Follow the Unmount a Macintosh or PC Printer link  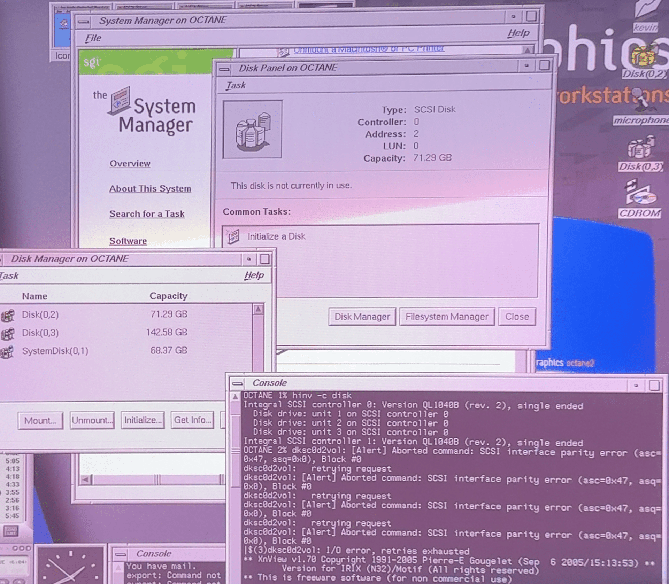pyautogui.click(x=369, y=49)
